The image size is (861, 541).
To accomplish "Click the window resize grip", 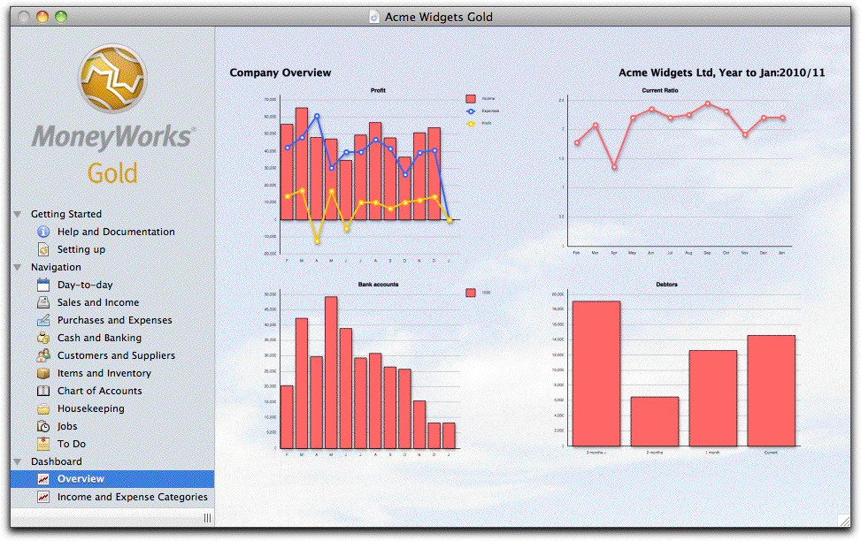I will (x=844, y=520).
